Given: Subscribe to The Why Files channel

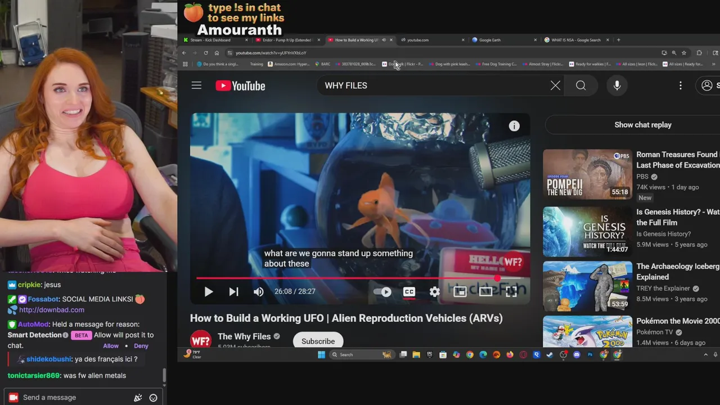Looking at the screenshot, I should [318, 341].
